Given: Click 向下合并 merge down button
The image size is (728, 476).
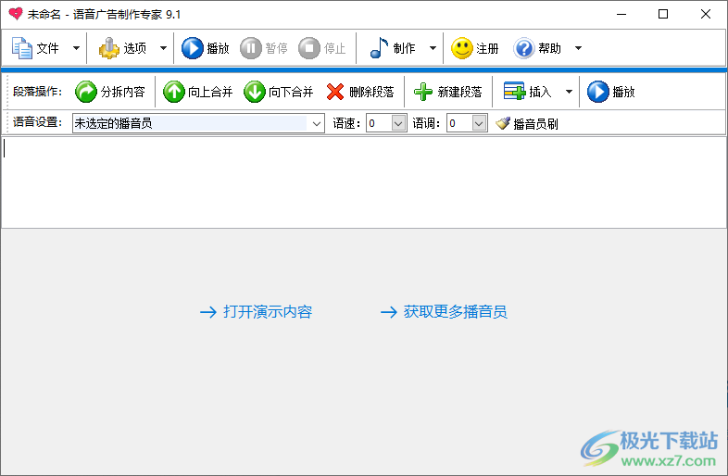Looking at the screenshot, I should (x=279, y=92).
